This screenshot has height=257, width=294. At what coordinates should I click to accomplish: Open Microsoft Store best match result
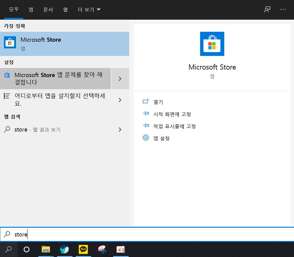click(x=65, y=44)
